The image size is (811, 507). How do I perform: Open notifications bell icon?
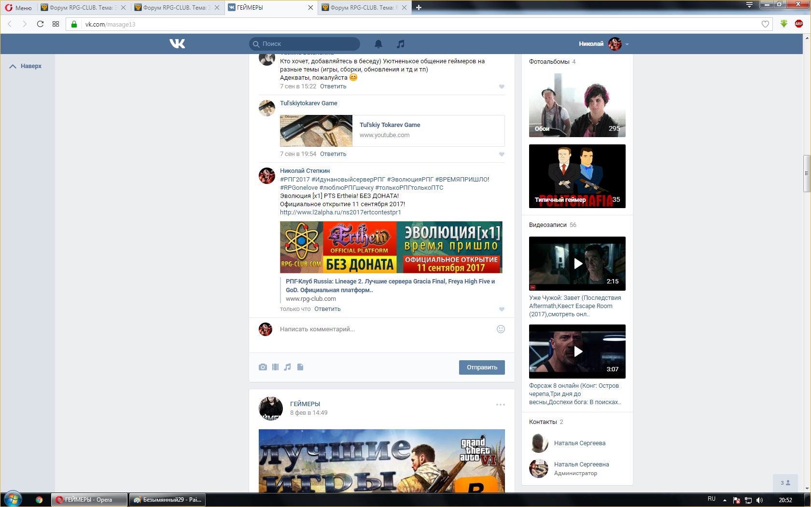[378, 44]
